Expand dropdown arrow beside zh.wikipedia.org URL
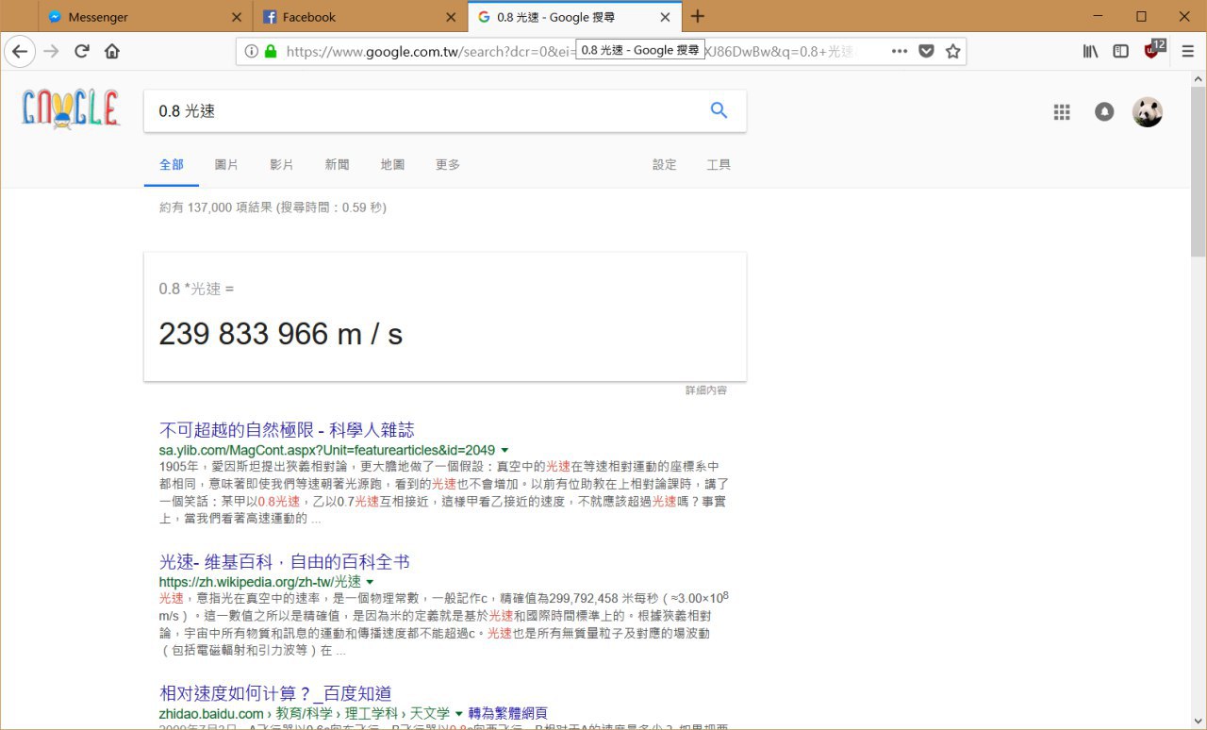Screen dimensions: 1207x730 tap(370, 582)
